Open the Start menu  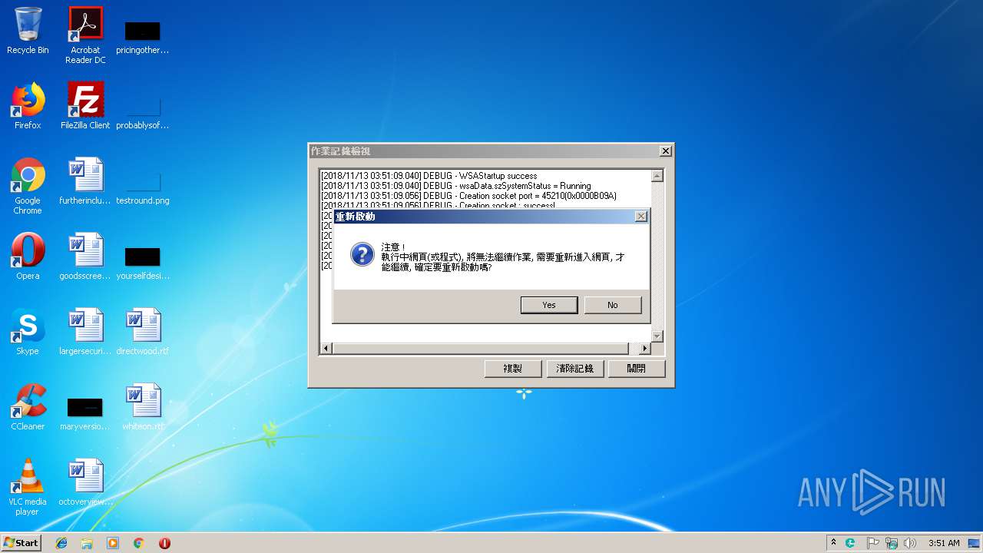click(22, 542)
